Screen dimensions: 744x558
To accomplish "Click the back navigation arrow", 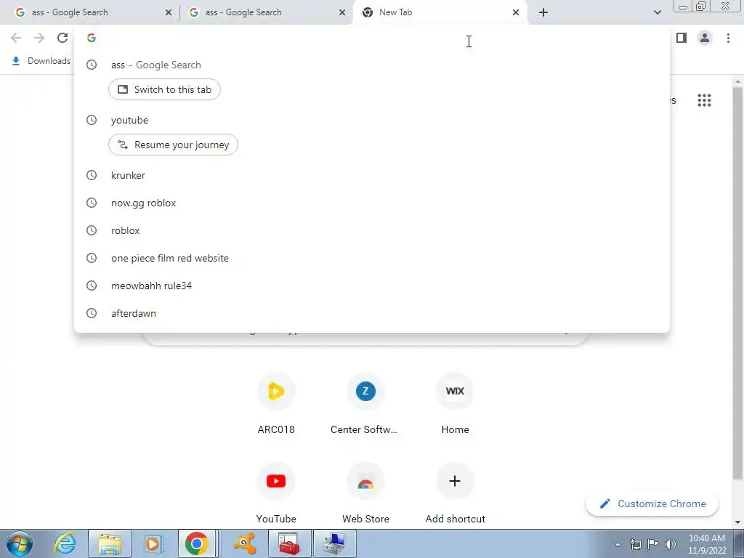I will click(x=16, y=38).
